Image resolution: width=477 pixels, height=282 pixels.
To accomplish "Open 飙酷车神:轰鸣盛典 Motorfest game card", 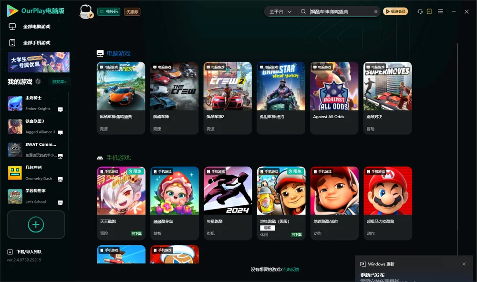I will click(121, 98).
